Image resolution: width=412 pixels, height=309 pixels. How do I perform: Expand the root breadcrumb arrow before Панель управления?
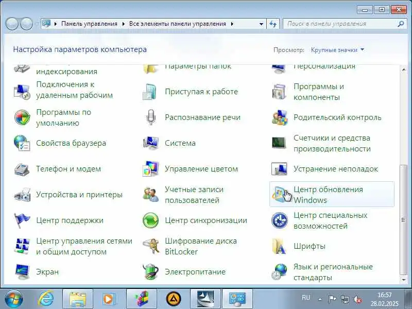tap(56, 24)
